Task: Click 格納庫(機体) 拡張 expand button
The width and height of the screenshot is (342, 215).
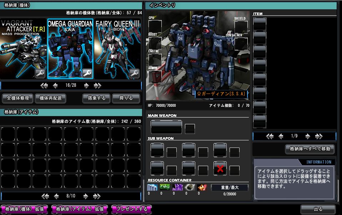Action: 24,209
